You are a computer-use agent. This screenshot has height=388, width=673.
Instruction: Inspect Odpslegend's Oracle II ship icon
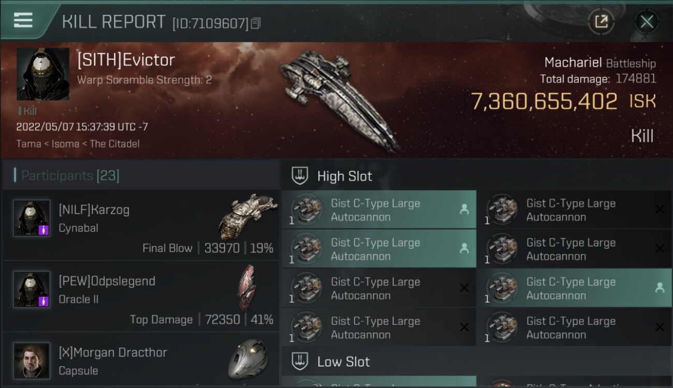[246, 288]
